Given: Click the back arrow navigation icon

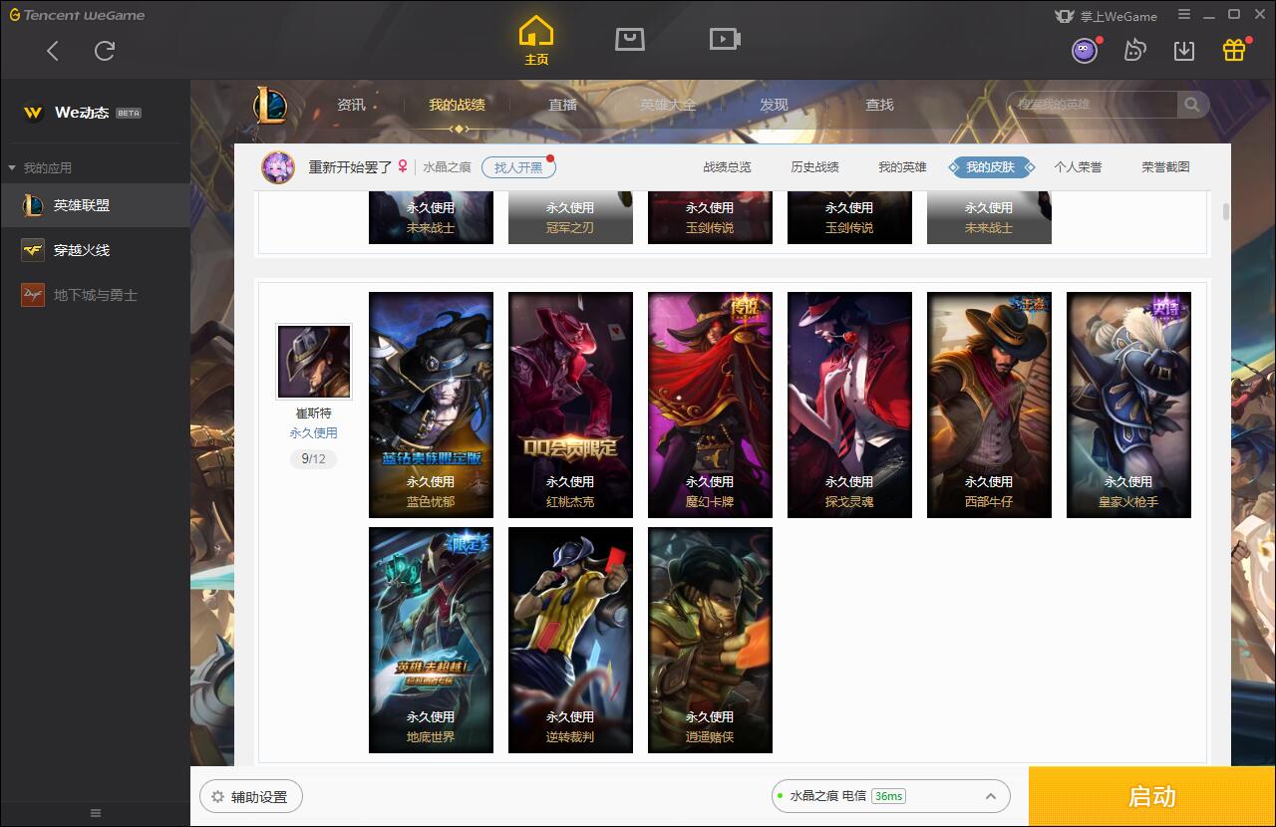Looking at the screenshot, I should (53, 51).
